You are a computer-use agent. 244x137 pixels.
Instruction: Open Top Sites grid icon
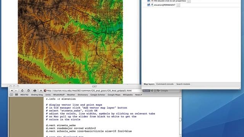pos(16,95)
